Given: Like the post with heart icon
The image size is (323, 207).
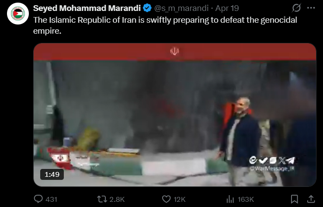Looking at the screenshot, I should pos(166,199).
